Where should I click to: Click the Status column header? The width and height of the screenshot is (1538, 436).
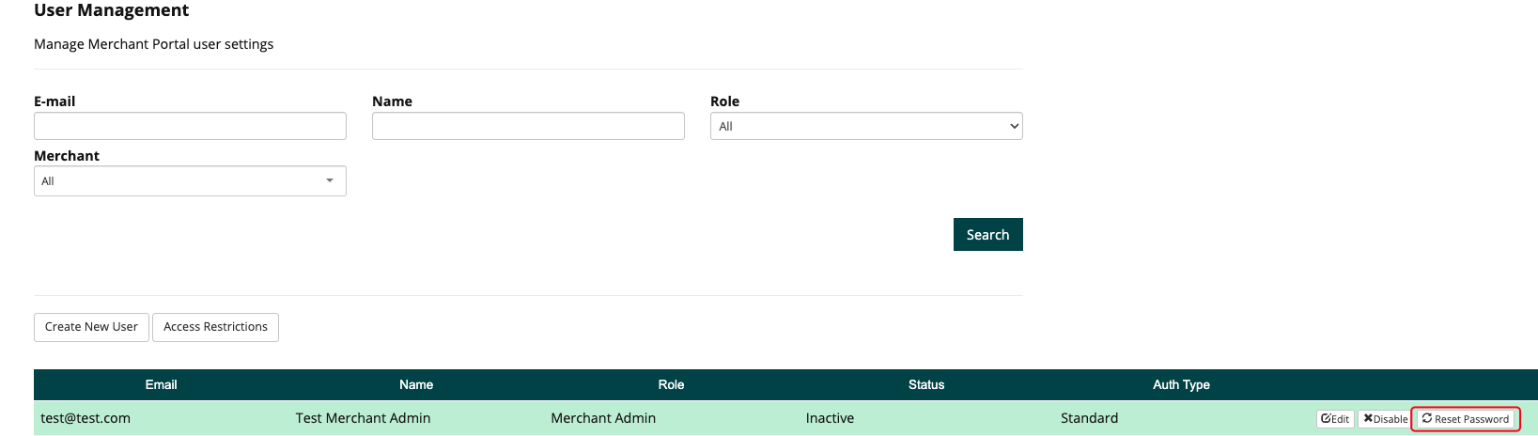coord(926,384)
